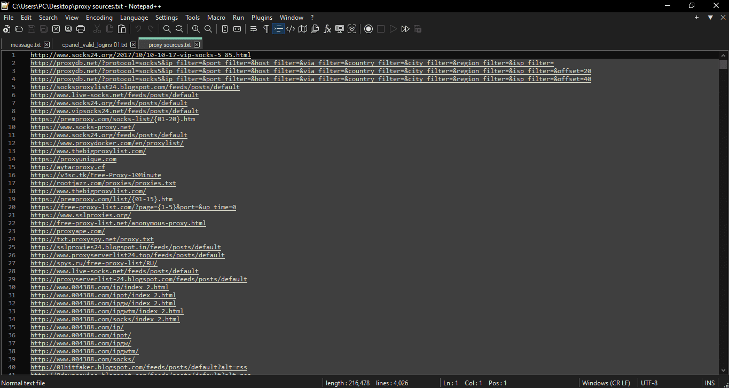This screenshot has width=729, height=388.
Task: Open the Find dialog via magnifier icon
Action: (x=166, y=29)
